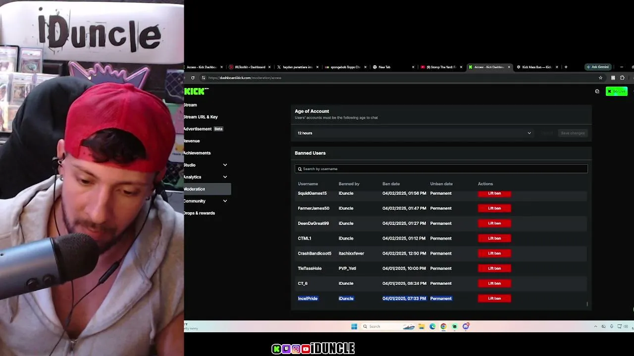This screenshot has width=634, height=356.
Task: Go to Revenue in the sidebar
Action: (x=192, y=141)
